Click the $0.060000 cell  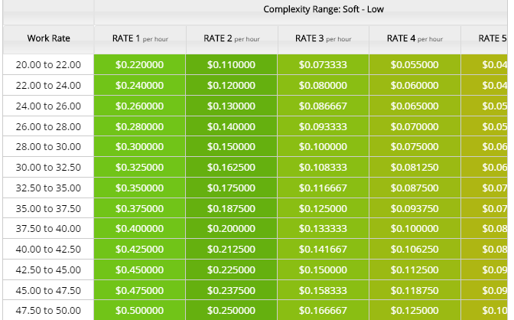coord(415,85)
